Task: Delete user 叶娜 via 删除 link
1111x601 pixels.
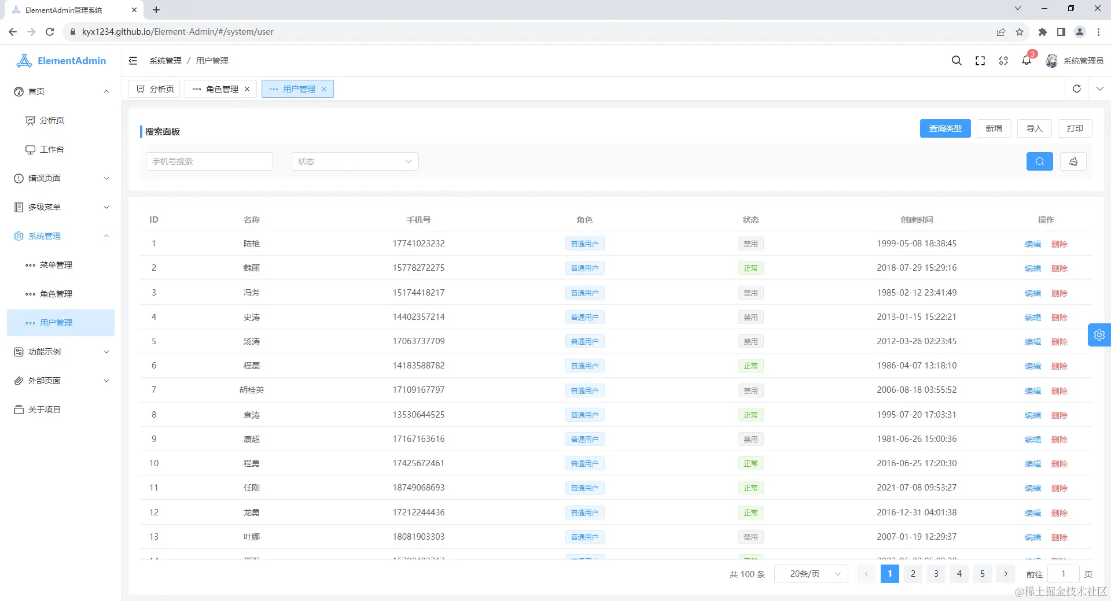Action: 1060,537
